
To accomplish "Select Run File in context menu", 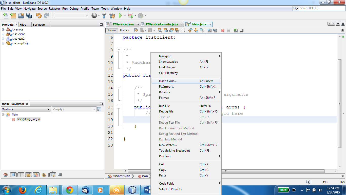I will (x=186, y=106).
